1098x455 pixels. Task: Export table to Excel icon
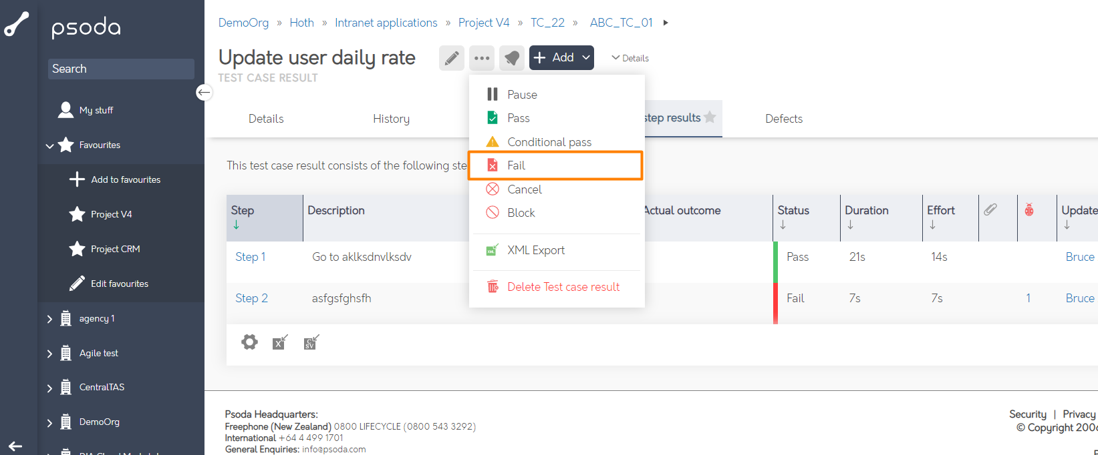pos(280,342)
